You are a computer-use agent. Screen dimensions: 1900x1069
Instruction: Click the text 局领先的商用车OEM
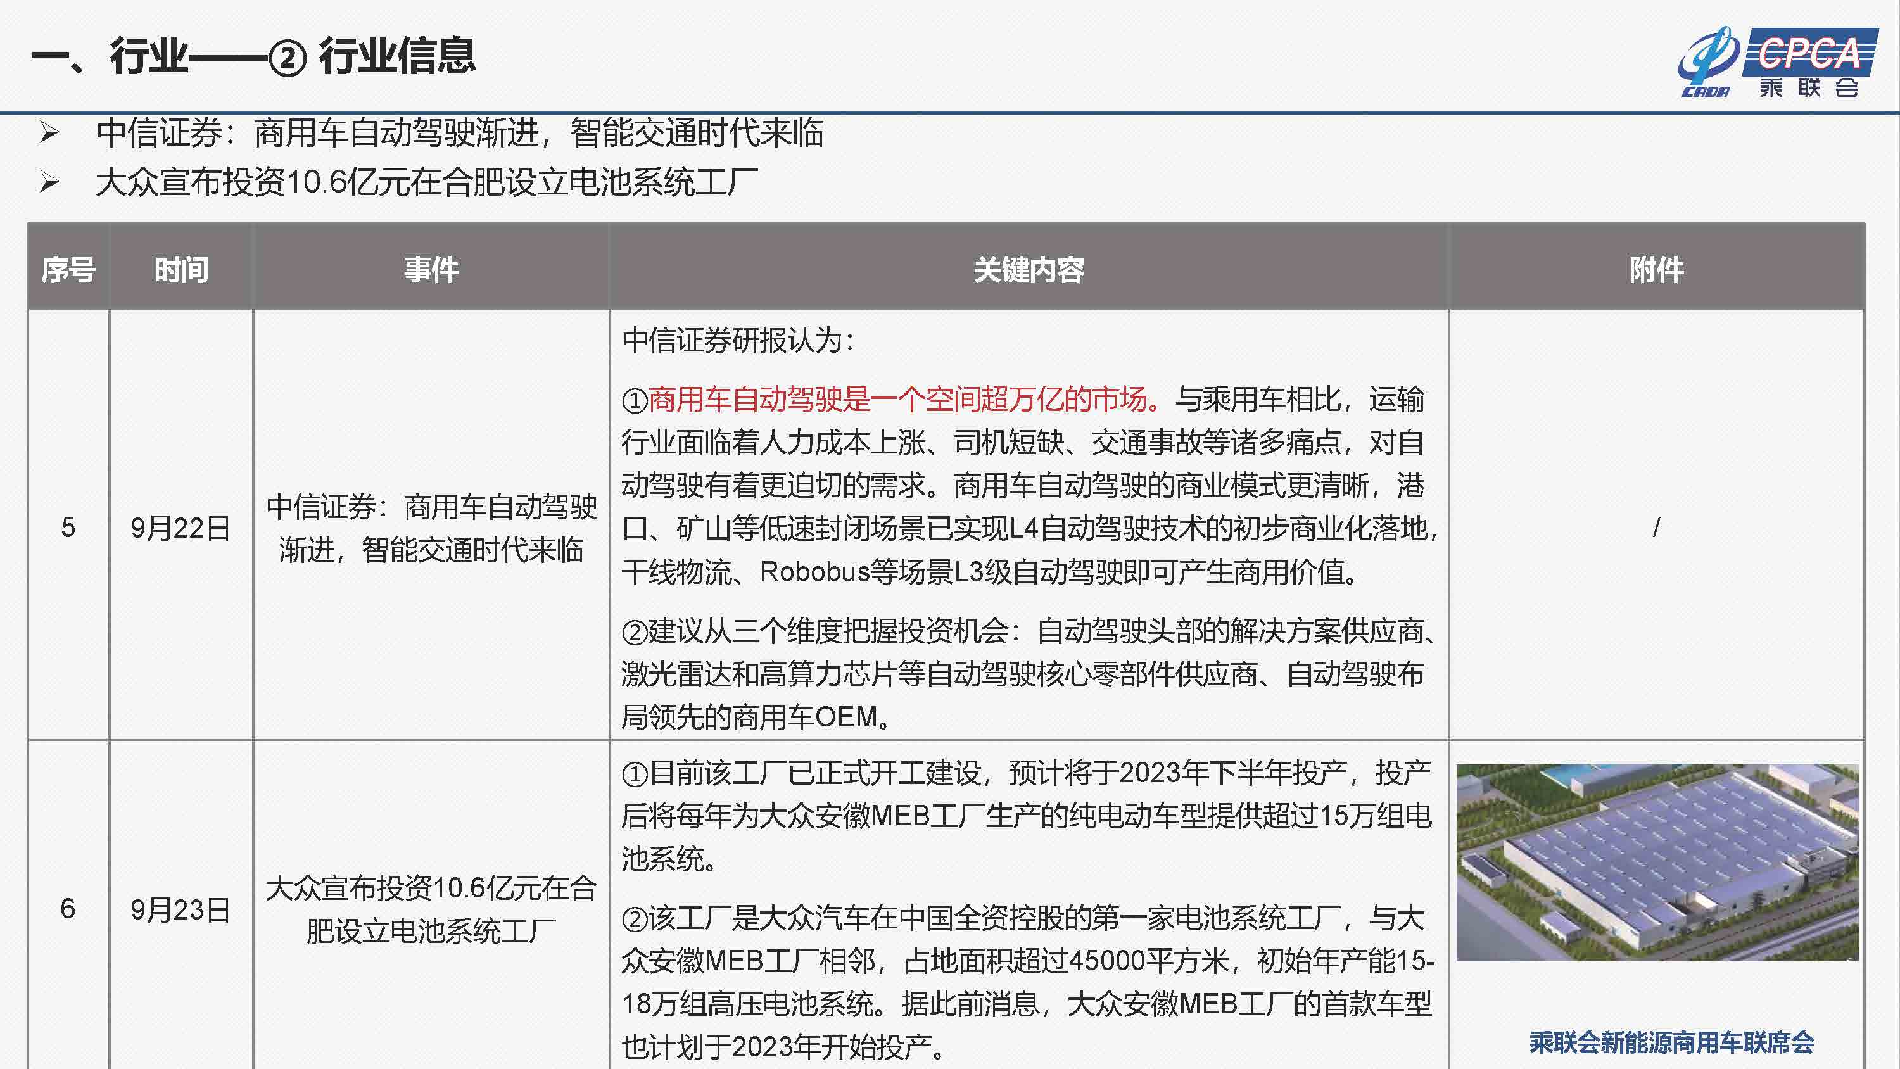click(x=756, y=716)
